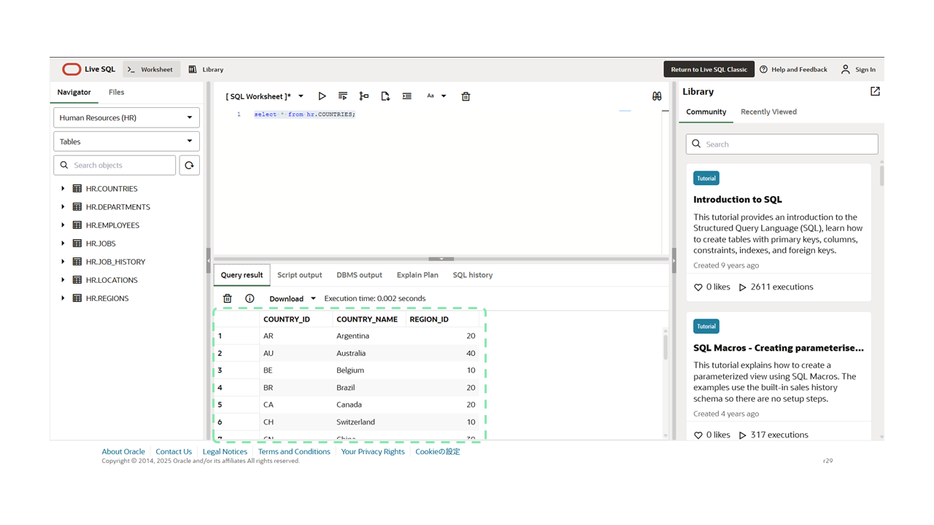Open the Contact Us link

(174, 451)
